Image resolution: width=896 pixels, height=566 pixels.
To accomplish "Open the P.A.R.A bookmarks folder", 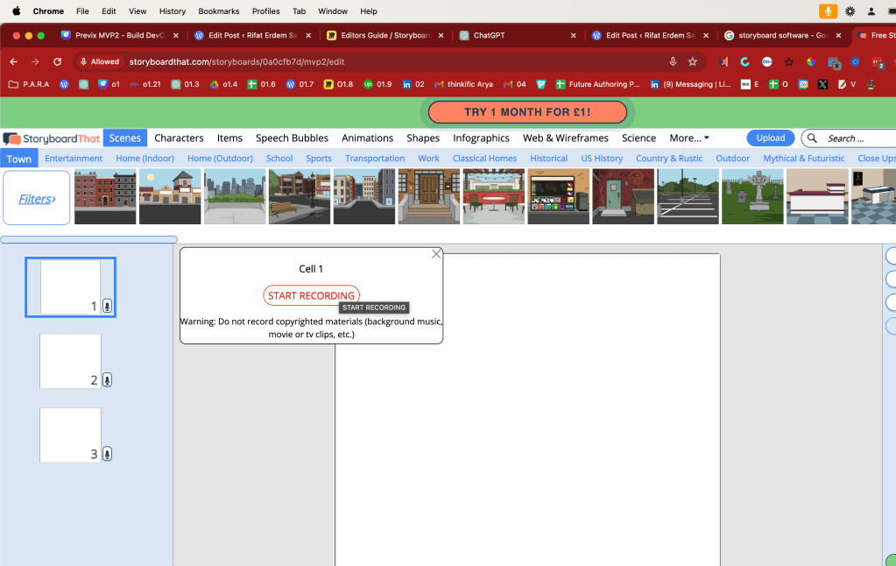I will pyautogui.click(x=29, y=84).
